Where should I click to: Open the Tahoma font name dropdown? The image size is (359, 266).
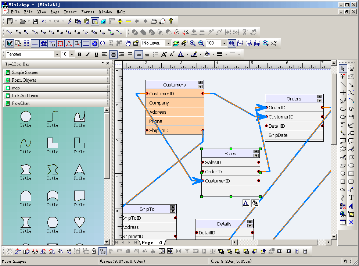57,54
